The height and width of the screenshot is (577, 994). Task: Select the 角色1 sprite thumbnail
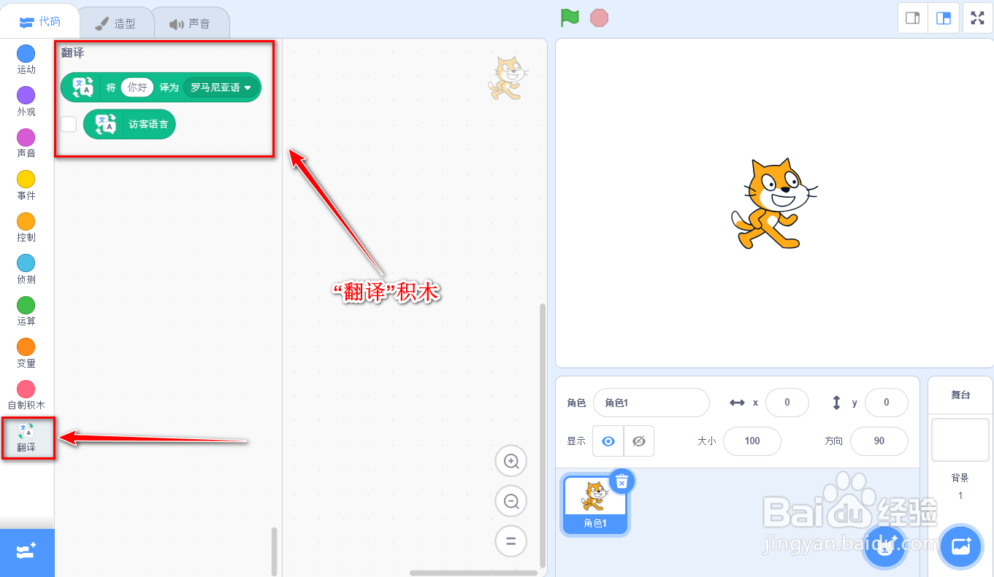(595, 505)
